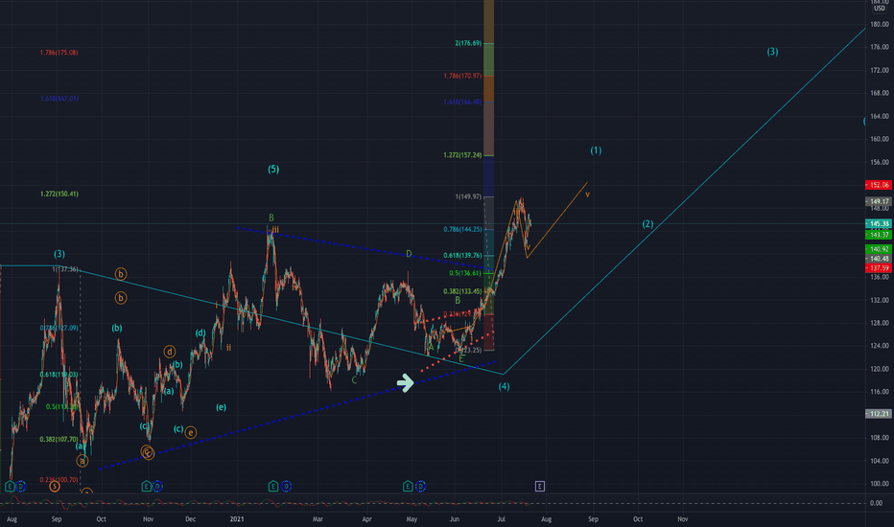Click the Mar label on time axis

click(x=318, y=519)
